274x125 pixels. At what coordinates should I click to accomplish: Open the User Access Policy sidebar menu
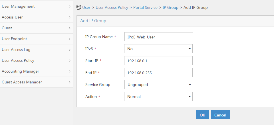click(36, 60)
